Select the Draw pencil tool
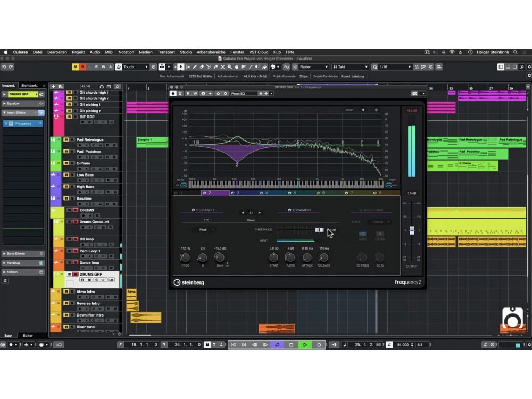The image size is (532, 399). (x=195, y=67)
